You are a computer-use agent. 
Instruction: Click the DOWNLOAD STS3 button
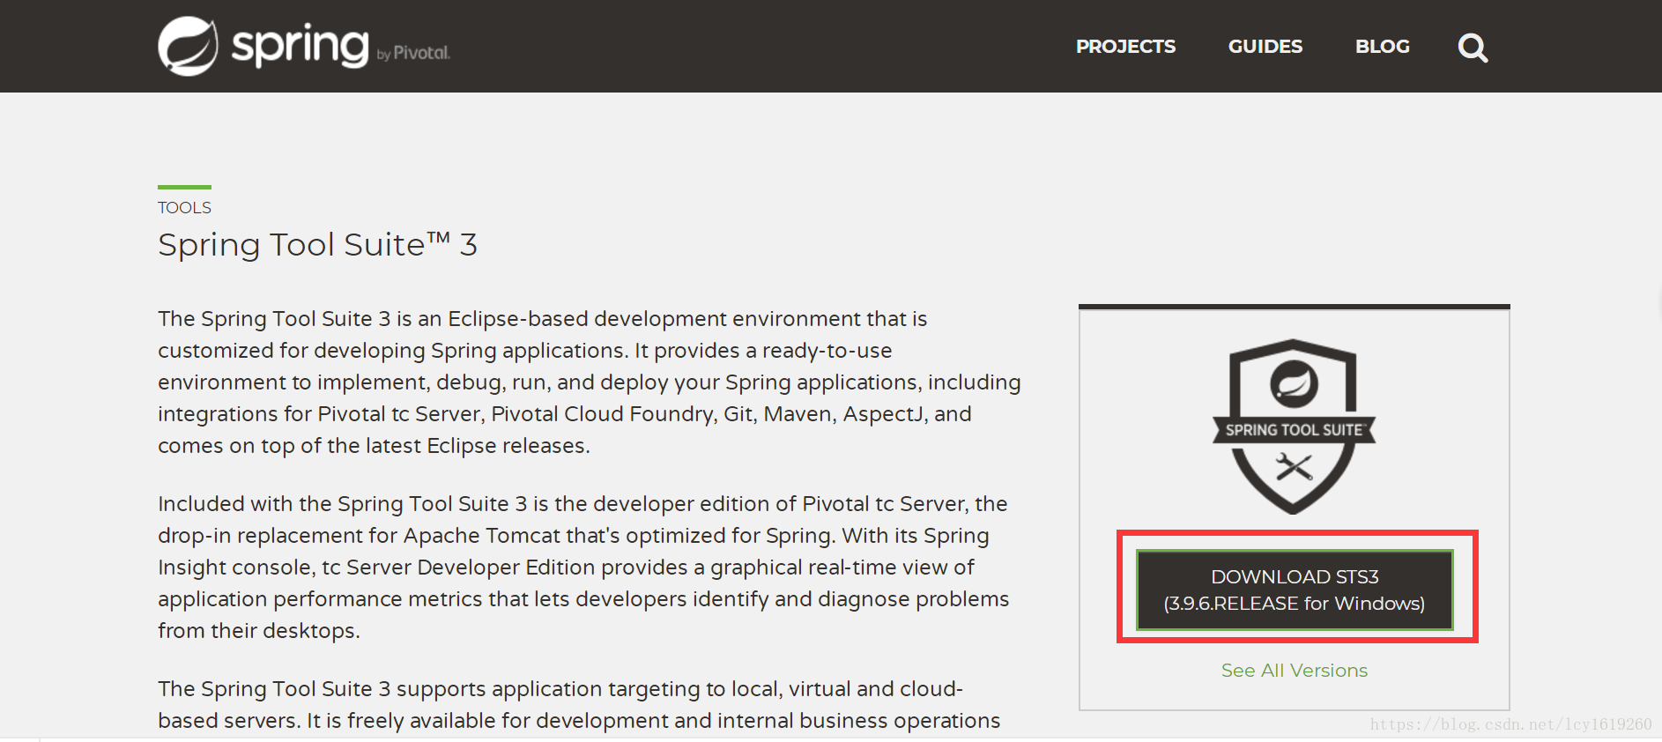pyautogui.click(x=1295, y=590)
